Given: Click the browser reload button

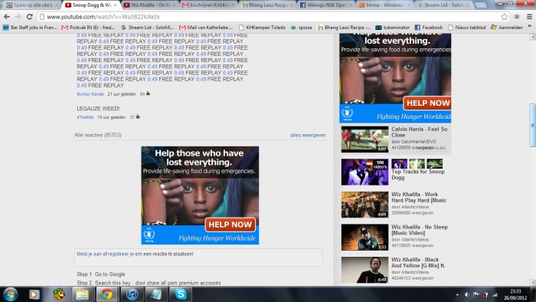Looking at the screenshot, I should [x=30, y=16].
